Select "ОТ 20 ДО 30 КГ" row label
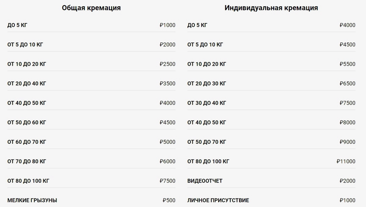Viewport: 366px width, 207px height. [x=206, y=83]
